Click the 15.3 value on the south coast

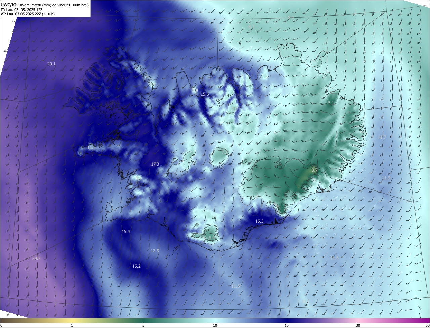[259, 221]
